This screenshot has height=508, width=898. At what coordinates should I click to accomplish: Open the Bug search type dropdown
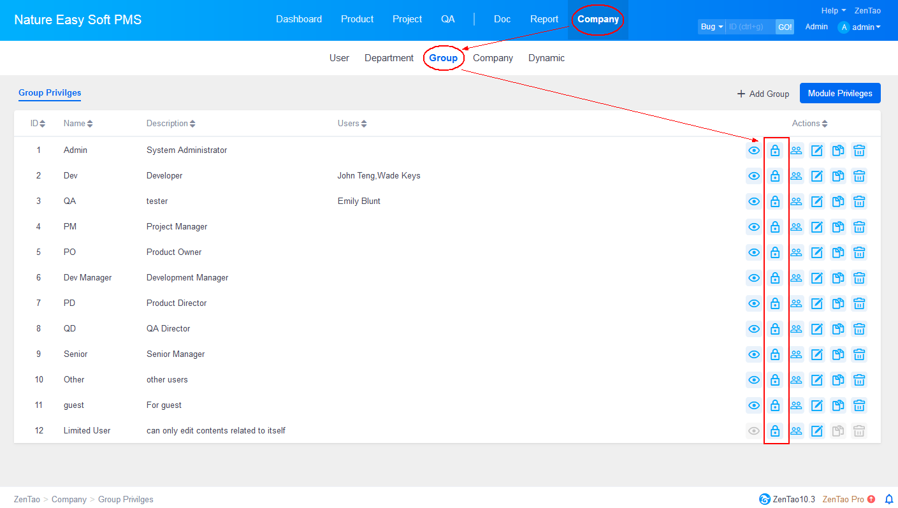711,27
